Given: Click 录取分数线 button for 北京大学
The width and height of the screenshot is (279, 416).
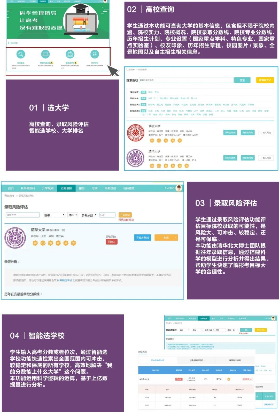Looking at the screenshot, I should pyautogui.click(x=230, y=133).
